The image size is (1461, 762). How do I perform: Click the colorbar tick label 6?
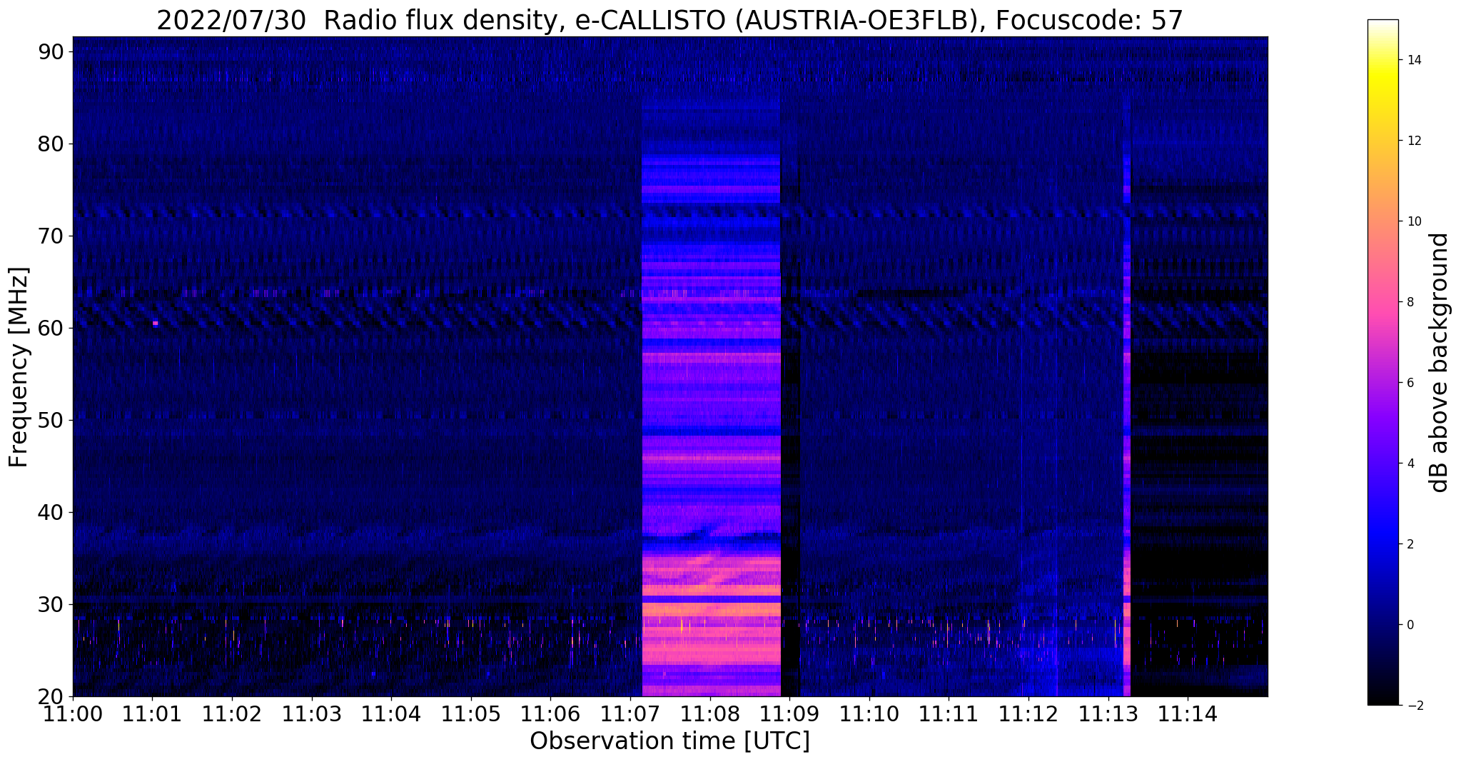point(1410,383)
